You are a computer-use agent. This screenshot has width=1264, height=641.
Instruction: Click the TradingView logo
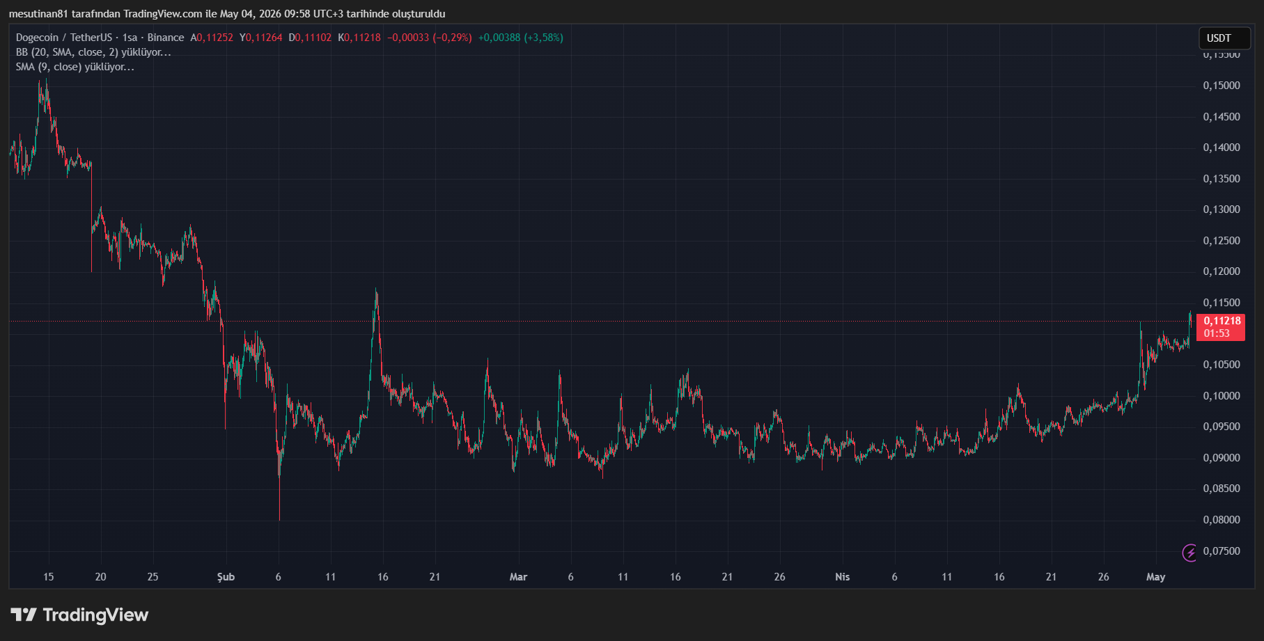(79, 615)
